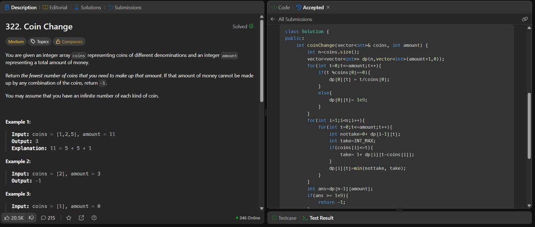Viewport: 535px width, 227px height.
Task: Open the Submissions tab
Action: [x=124, y=8]
